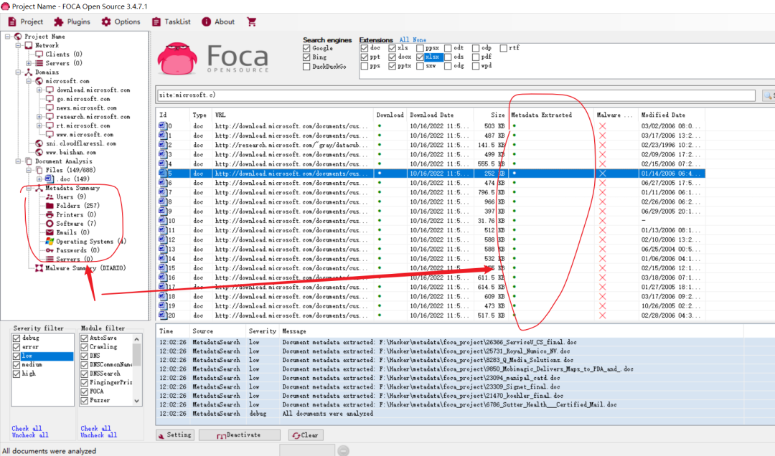Viewport: 775px width, 456px height.
Task: Click the malware red X for row 20
Action: pyautogui.click(x=602, y=315)
